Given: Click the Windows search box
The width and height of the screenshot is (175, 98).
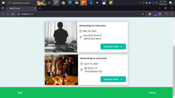Looking at the screenshot, I should (x=26, y=3).
